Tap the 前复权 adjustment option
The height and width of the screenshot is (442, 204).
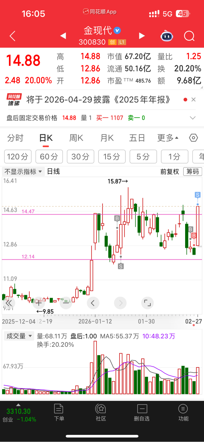(170, 172)
